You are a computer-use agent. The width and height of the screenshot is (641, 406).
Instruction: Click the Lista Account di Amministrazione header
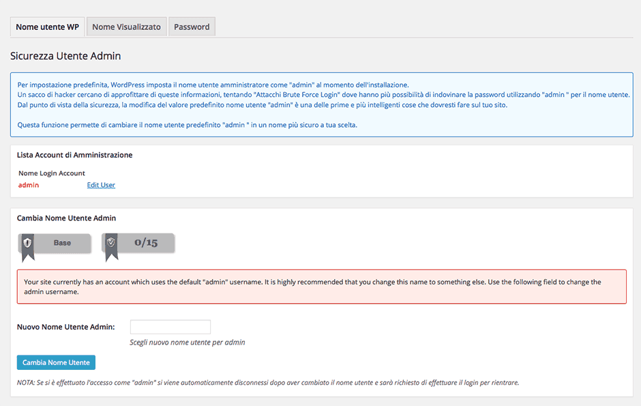click(x=75, y=155)
